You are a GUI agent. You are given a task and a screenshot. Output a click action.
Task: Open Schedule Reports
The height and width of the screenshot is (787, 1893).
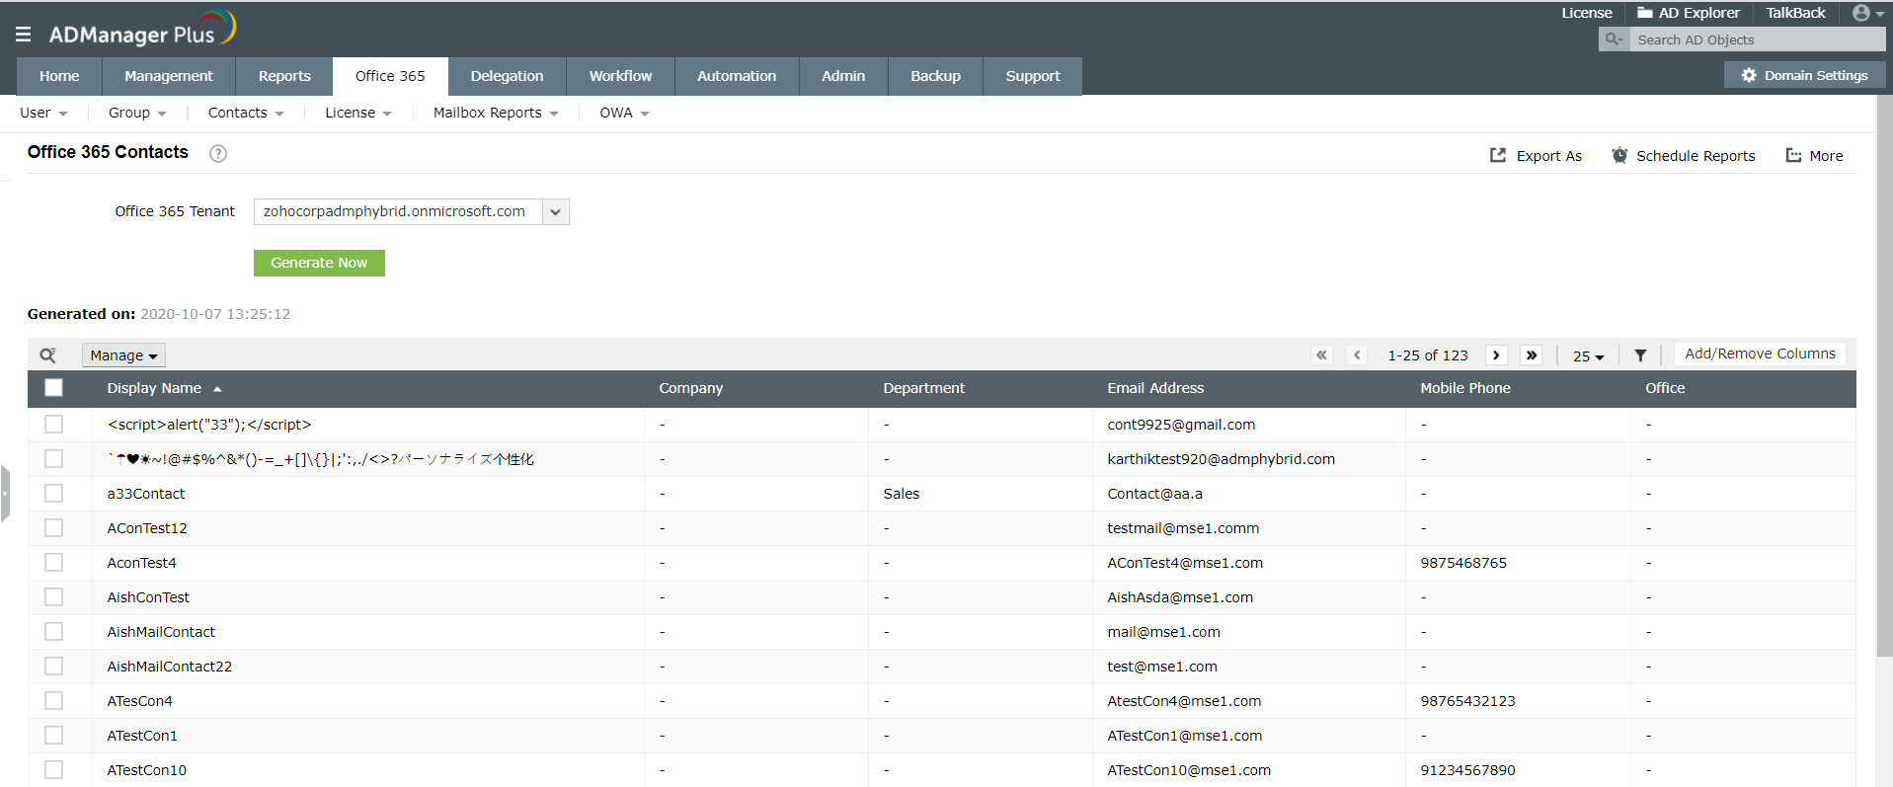click(1684, 156)
